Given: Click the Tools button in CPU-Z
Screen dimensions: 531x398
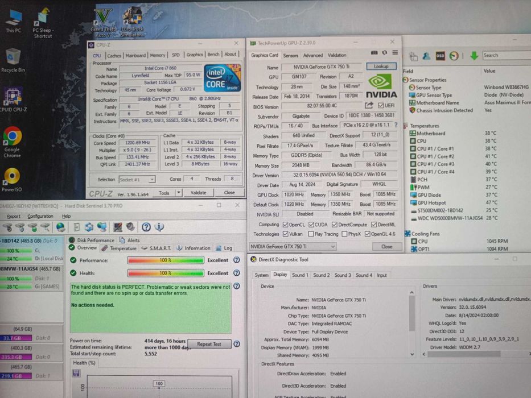Looking at the screenshot, I should (164, 193).
